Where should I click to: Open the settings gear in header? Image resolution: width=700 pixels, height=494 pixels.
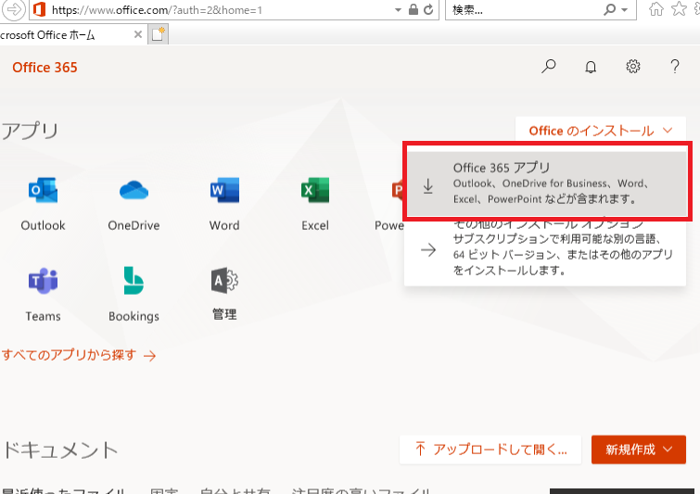[633, 67]
